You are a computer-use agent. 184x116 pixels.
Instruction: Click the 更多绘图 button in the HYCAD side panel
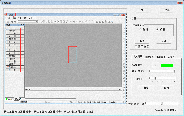(15, 39)
